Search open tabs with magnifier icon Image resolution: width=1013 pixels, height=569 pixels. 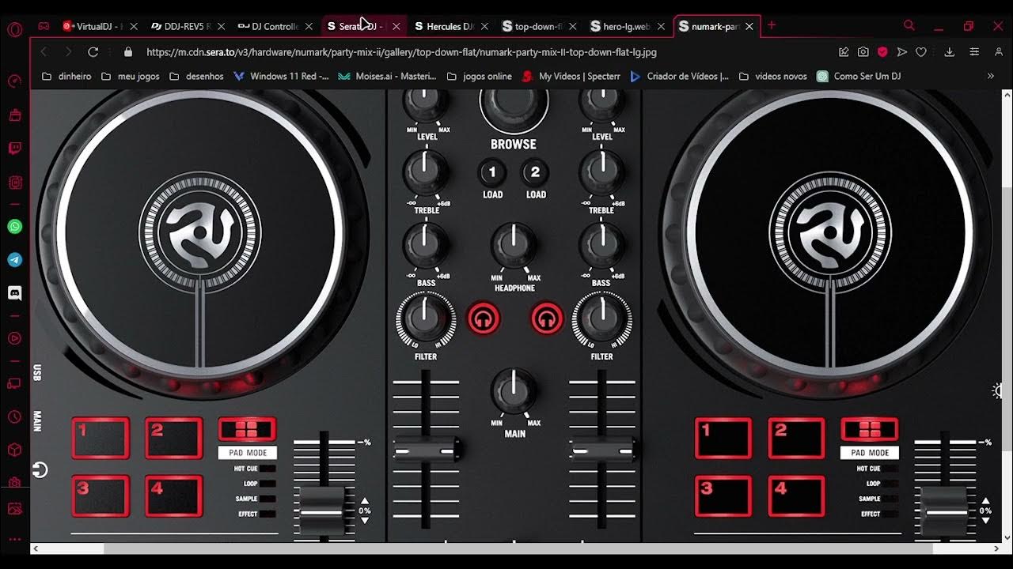coord(909,26)
